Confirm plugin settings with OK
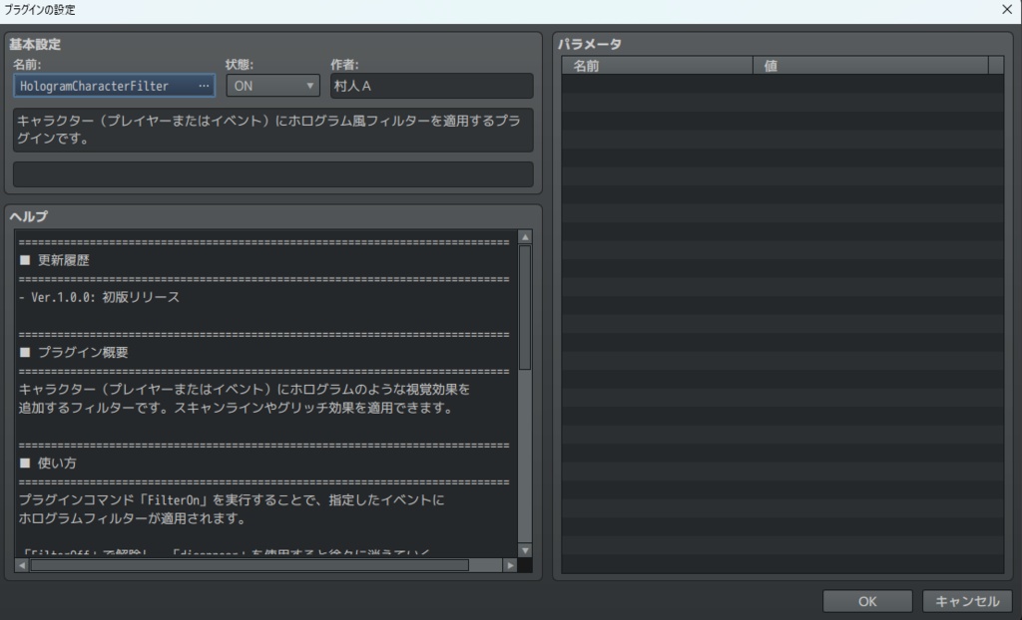 865,601
